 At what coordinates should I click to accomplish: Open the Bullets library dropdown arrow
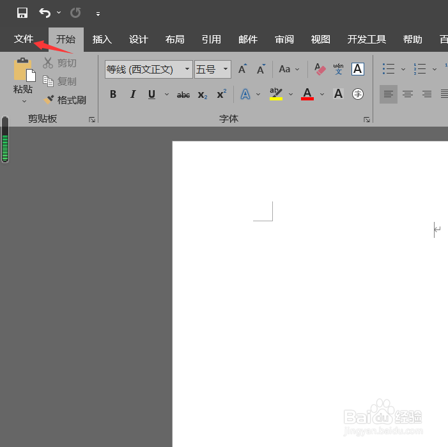coord(403,69)
